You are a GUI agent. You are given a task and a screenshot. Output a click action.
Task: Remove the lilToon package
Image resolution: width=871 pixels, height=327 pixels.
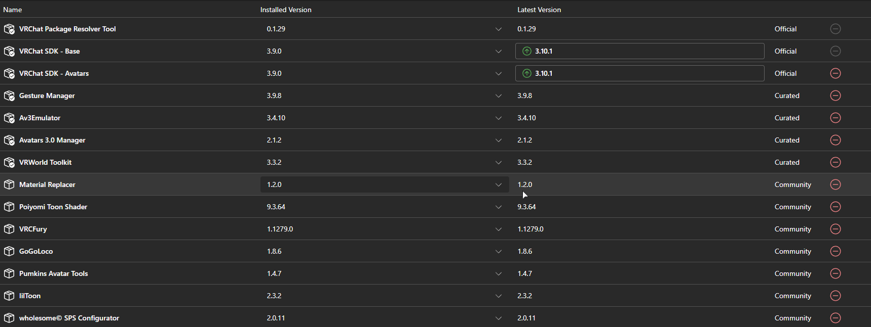pos(836,296)
